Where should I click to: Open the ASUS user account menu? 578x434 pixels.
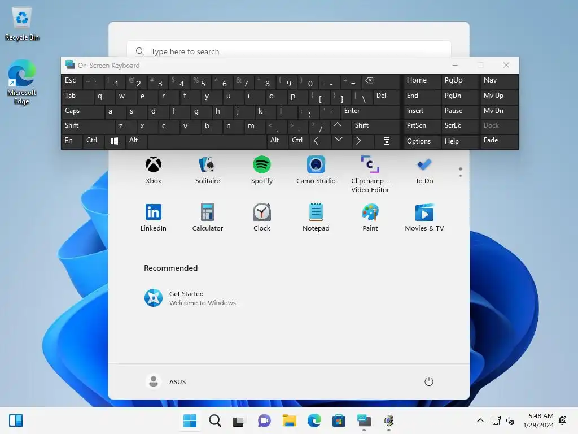(166, 381)
